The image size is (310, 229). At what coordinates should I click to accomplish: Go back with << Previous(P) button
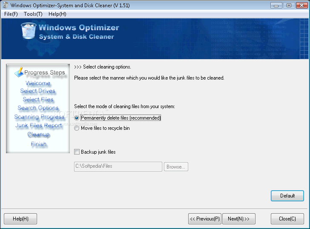pyautogui.click(x=205, y=219)
